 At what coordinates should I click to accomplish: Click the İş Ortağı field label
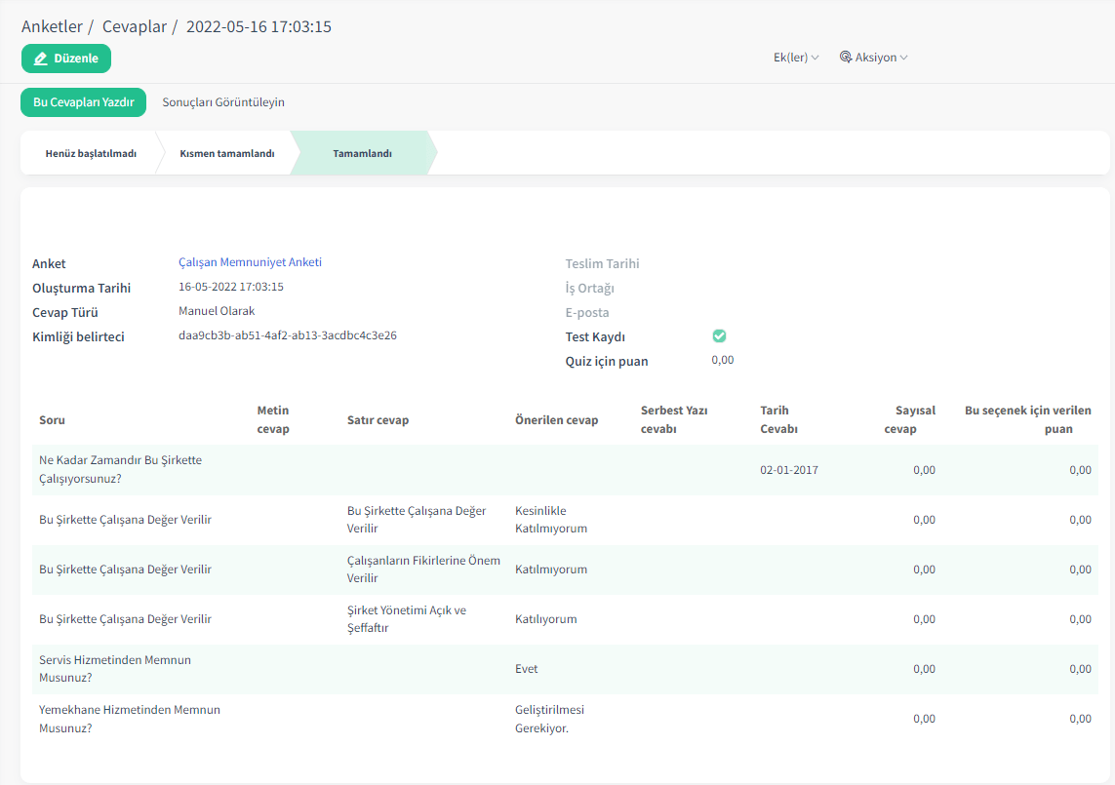[x=589, y=288]
